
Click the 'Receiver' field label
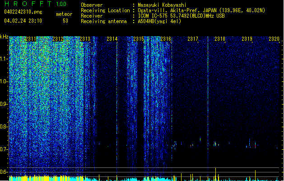click(92, 16)
